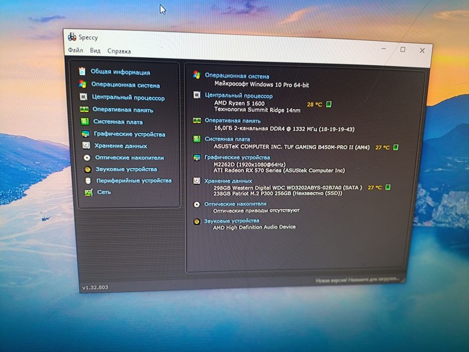Select Звуковые устройства in sidebar
The width and height of the screenshot is (469, 352).
126,169
